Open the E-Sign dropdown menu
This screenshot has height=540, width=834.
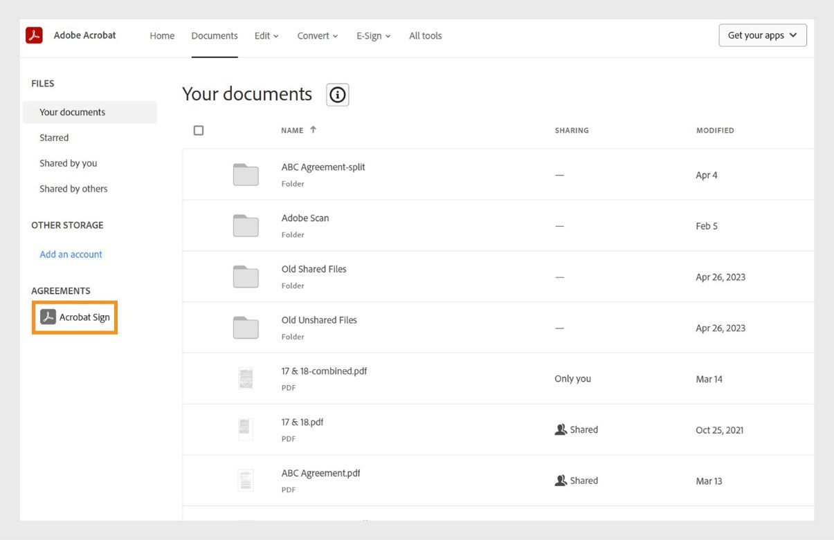[372, 35]
